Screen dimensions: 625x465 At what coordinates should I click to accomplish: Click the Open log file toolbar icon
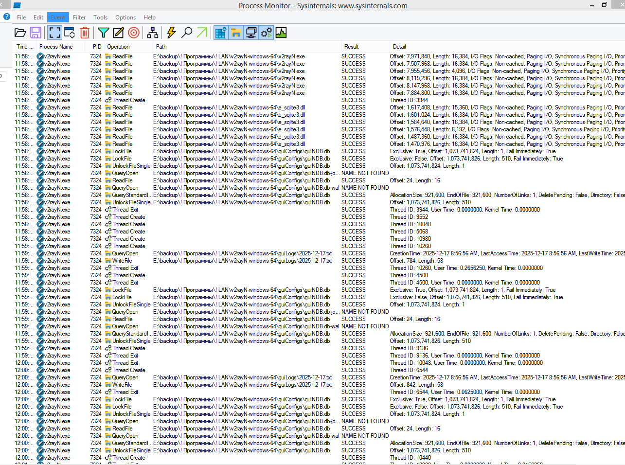click(x=20, y=33)
